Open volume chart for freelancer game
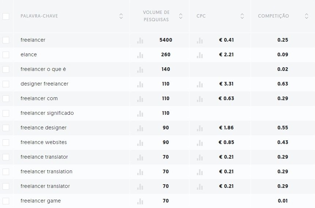The image size is (315, 208). pyautogui.click(x=140, y=201)
